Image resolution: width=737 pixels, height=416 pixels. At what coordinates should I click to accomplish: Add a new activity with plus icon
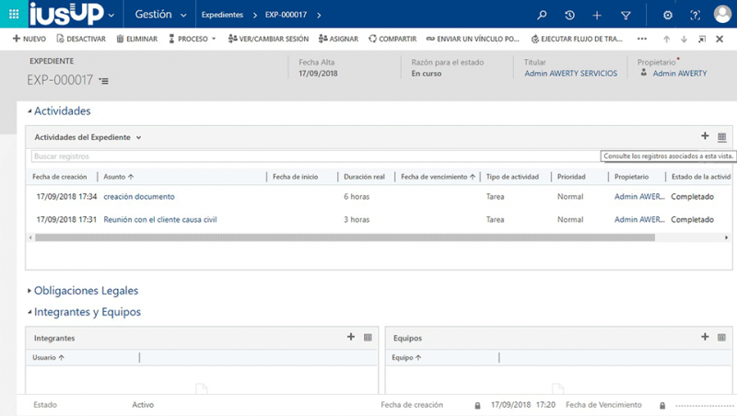(705, 136)
